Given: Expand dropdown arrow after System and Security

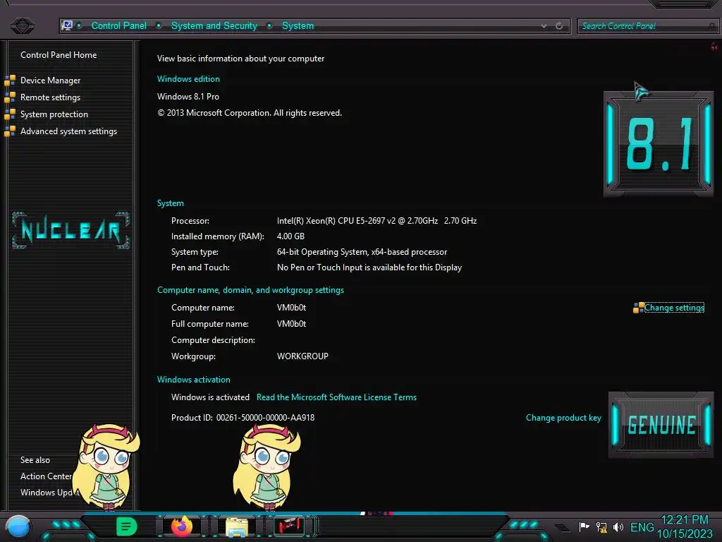Looking at the screenshot, I should pyautogui.click(x=269, y=25).
